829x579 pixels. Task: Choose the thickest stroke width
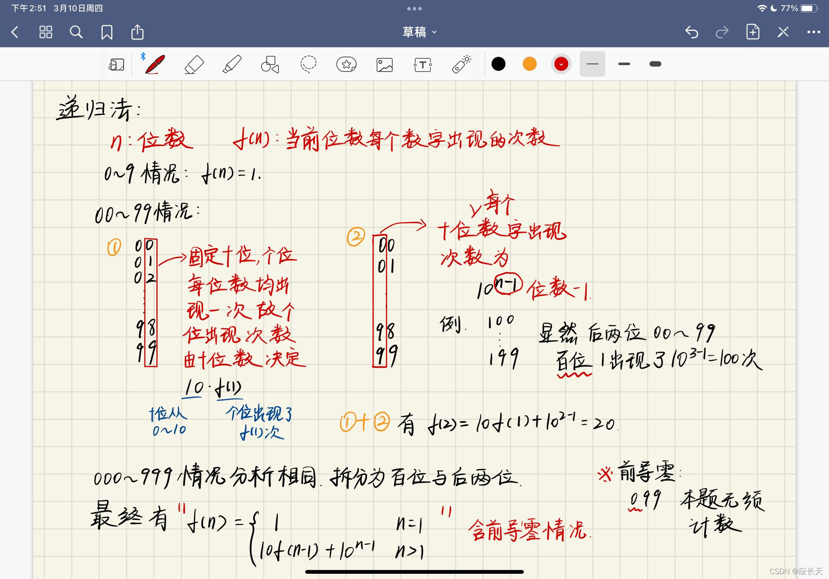pos(655,64)
